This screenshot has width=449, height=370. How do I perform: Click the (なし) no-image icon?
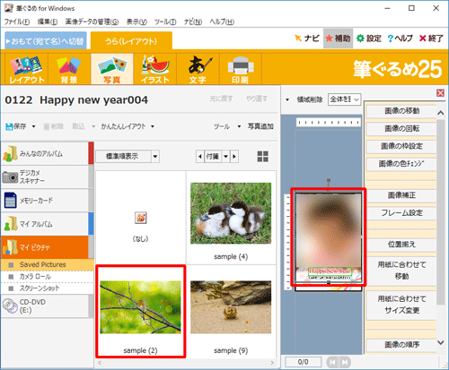[x=140, y=218]
